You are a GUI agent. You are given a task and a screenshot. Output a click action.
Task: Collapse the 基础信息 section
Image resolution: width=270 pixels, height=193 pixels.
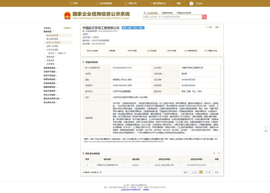pos(49,31)
